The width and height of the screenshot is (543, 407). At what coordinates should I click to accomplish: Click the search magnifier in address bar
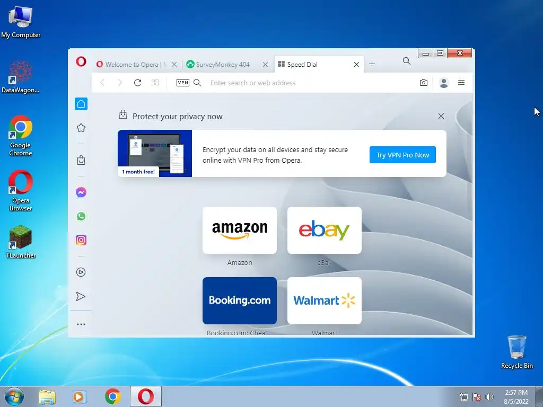click(197, 82)
